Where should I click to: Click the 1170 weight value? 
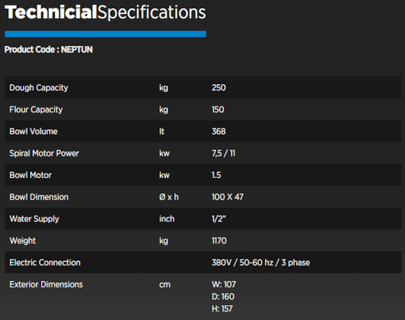tap(219, 241)
